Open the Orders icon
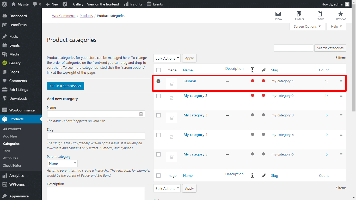This screenshot has width=356, height=200. (299, 14)
